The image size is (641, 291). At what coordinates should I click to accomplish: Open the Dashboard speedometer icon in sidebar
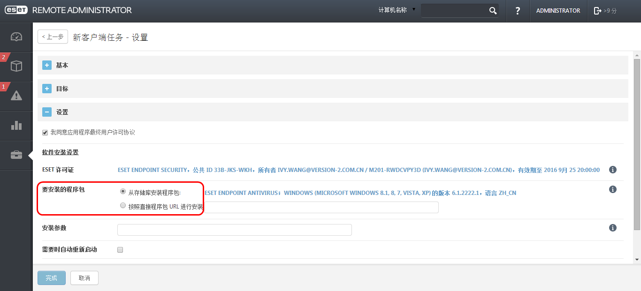point(16,37)
